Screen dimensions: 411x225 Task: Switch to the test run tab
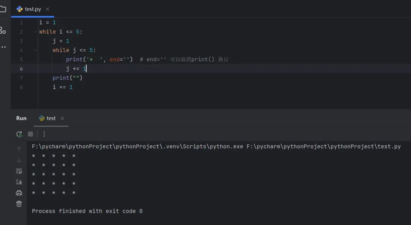click(51, 118)
